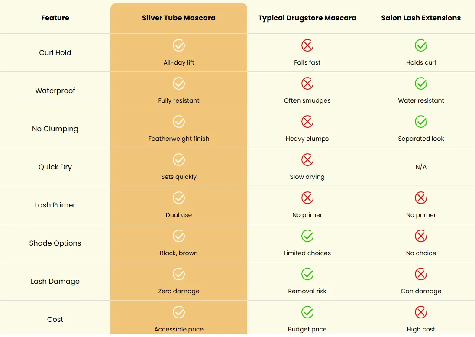475x337 pixels.
Task: Click the red X icon above High cost
Action: [x=421, y=312]
